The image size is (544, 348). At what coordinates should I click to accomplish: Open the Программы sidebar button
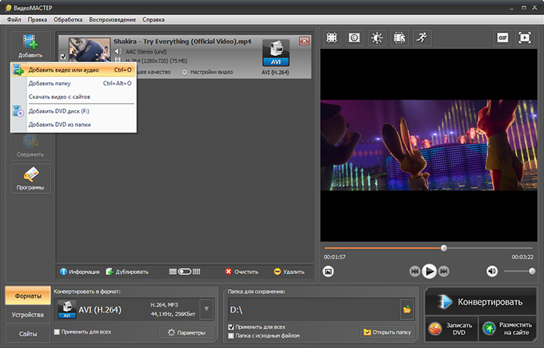click(30, 178)
